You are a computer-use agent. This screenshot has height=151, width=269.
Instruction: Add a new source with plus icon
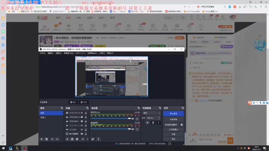[x=67, y=139]
